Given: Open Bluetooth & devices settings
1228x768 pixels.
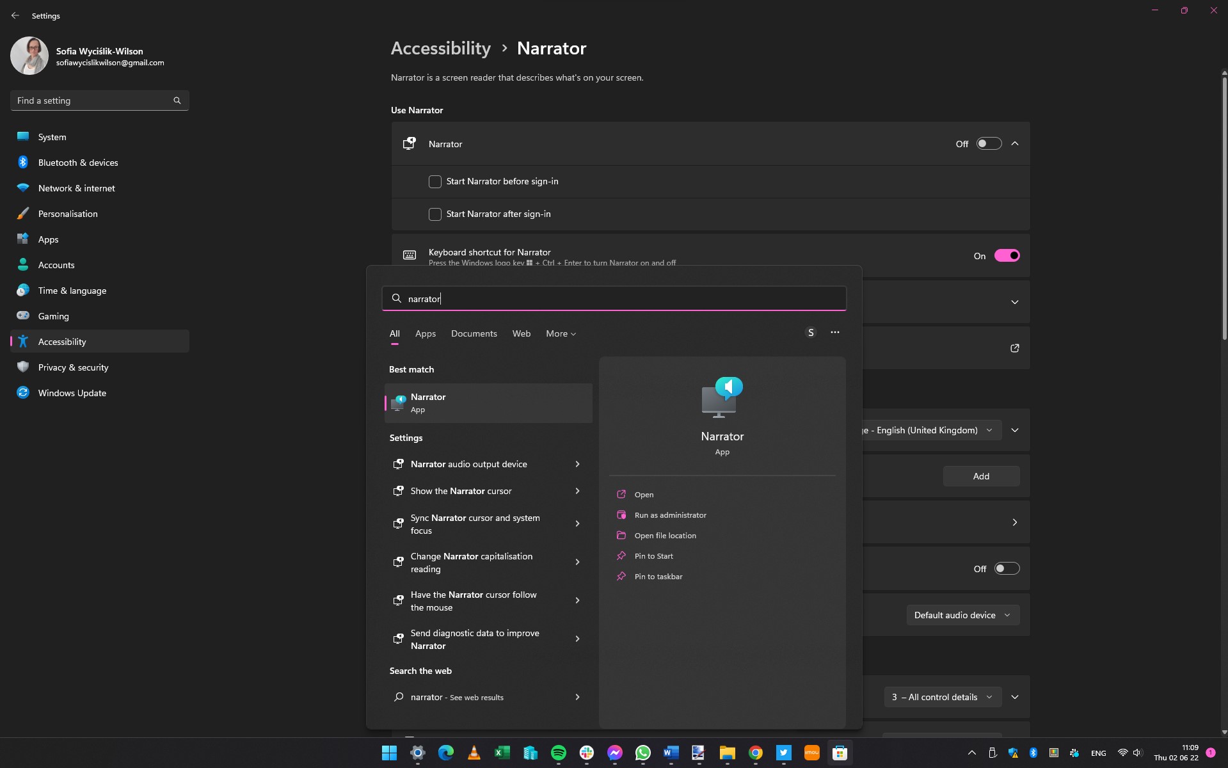Looking at the screenshot, I should [x=100, y=163].
